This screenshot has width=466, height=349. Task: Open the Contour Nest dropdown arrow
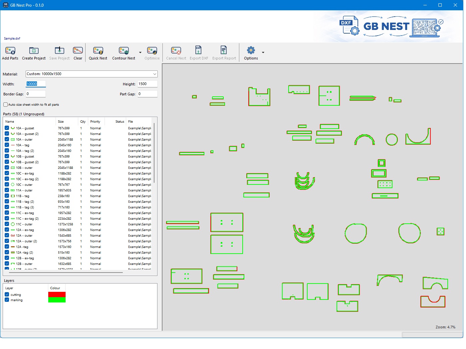(140, 53)
